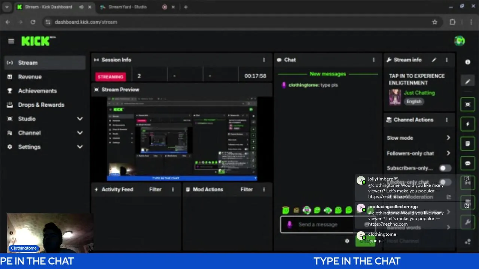Open Session Info panel three-dot menu
The image size is (479, 269).
click(264, 60)
